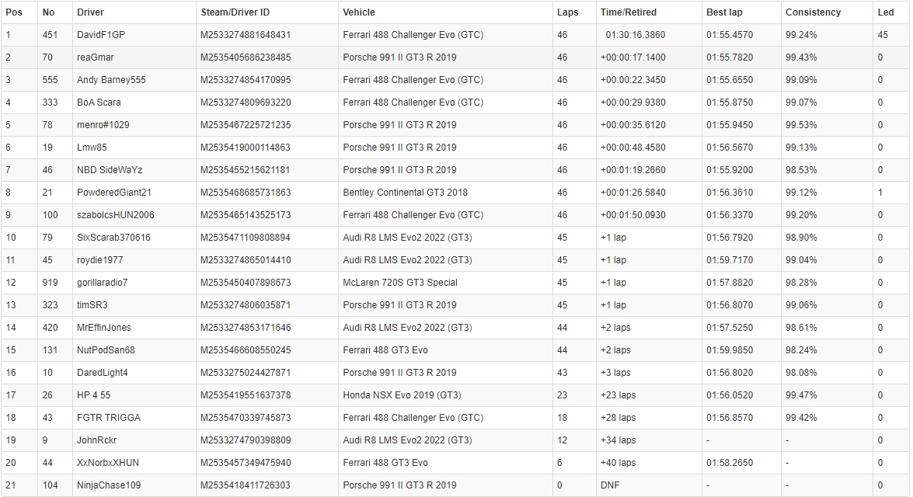
Task: Click gap time +00:00:22.3450
Action: tap(633, 80)
